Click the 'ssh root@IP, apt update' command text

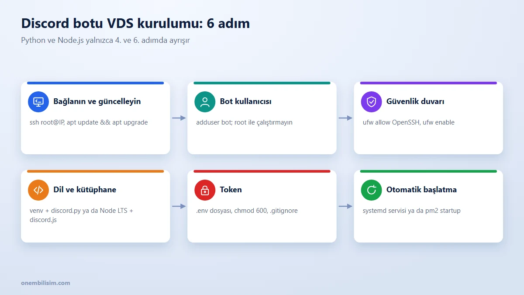click(x=89, y=122)
